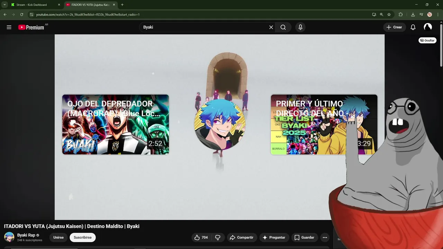Go to YouTube Premium home logo
The height and width of the screenshot is (249, 443).
coord(31,27)
